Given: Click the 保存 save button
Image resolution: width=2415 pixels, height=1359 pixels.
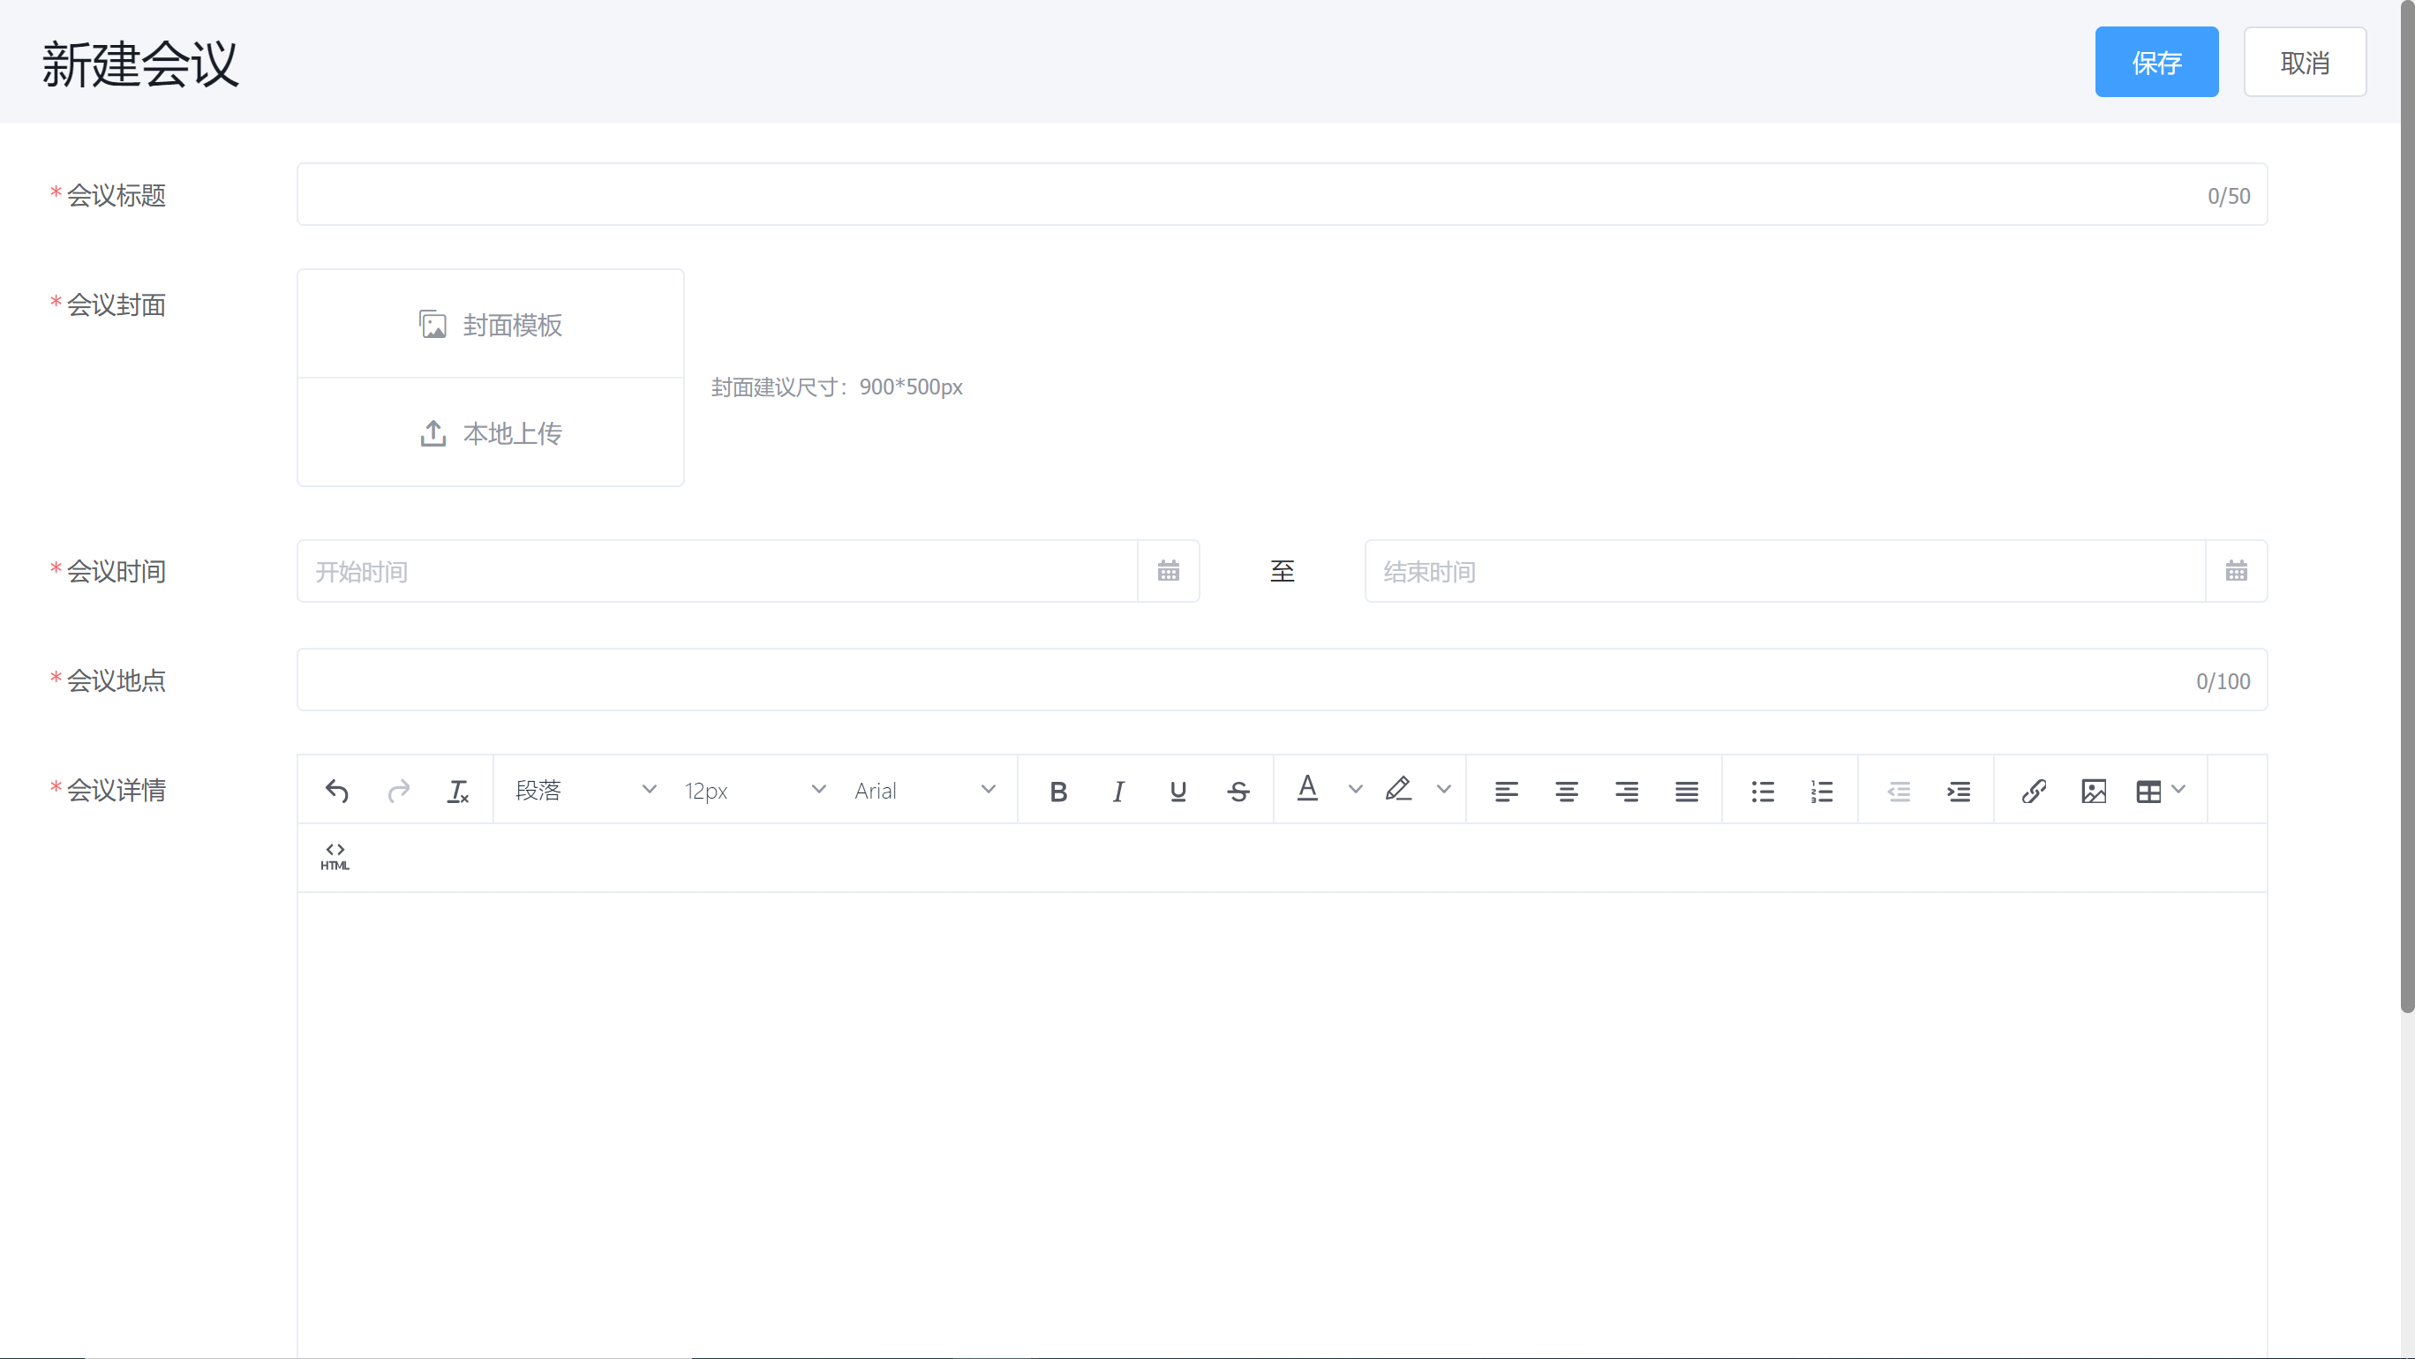Looking at the screenshot, I should pyautogui.click(x=2156, y=62).
